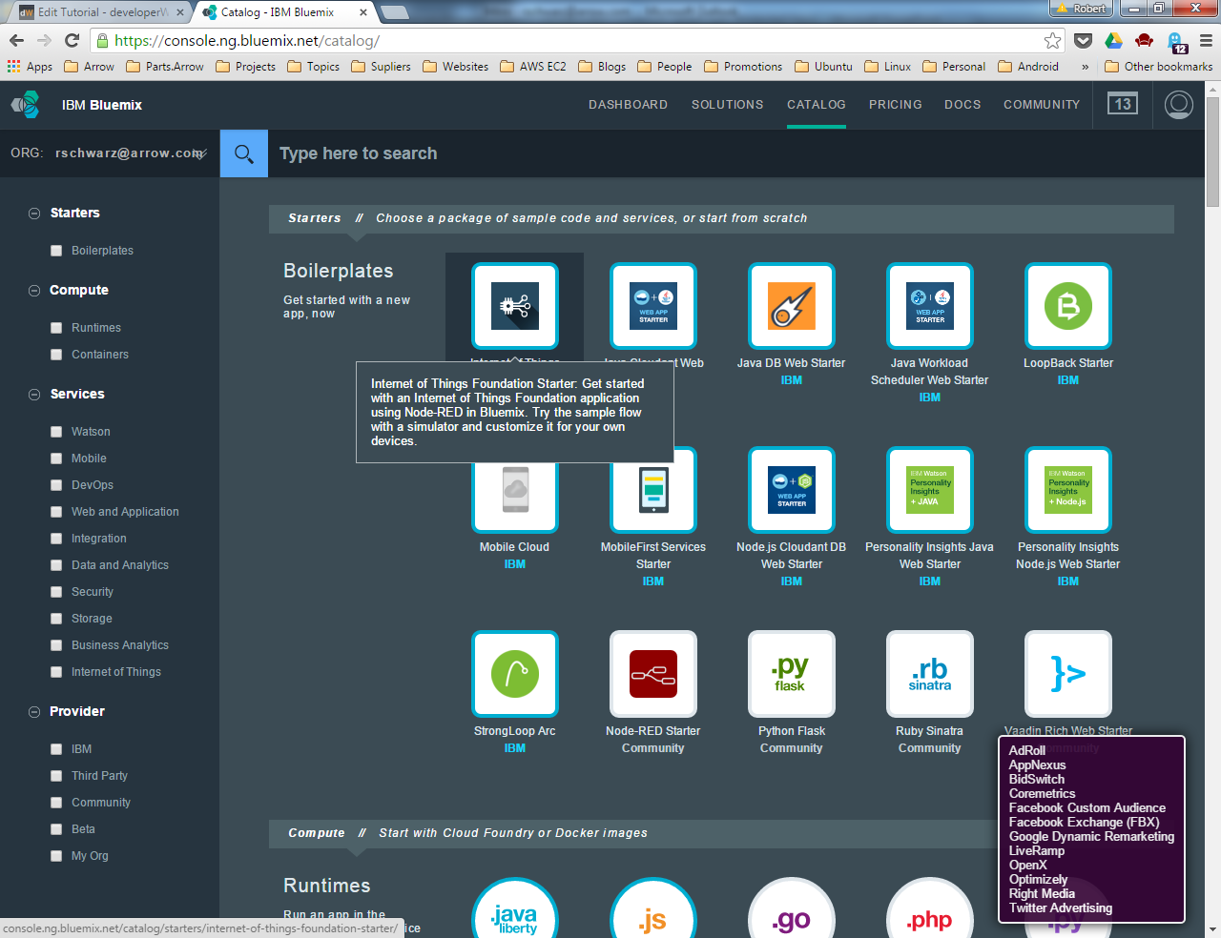This screenshot has width=1221, height=938.
Task: Enable the DevOps filter checkbox
Action: [56, 485]
